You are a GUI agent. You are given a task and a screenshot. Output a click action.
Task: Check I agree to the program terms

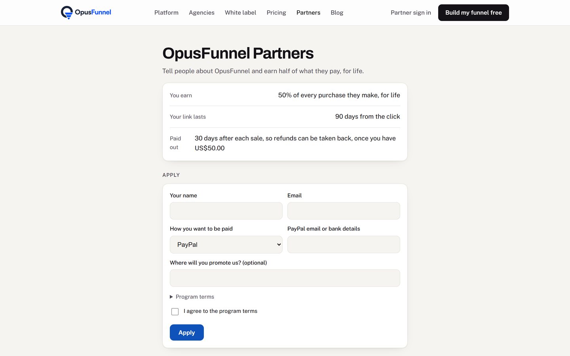tap(175, 312)
